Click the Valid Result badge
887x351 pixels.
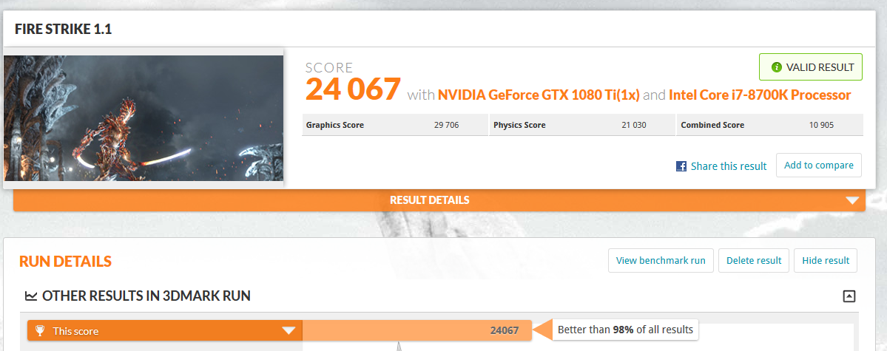pyautogui.click(x=811, y=67)
